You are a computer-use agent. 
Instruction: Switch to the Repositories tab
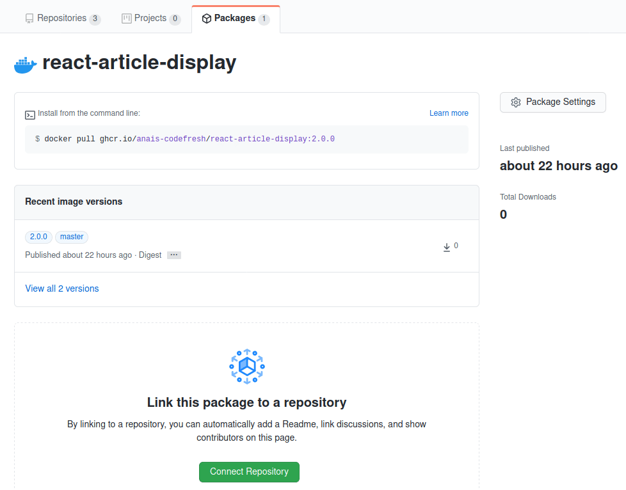62,19
